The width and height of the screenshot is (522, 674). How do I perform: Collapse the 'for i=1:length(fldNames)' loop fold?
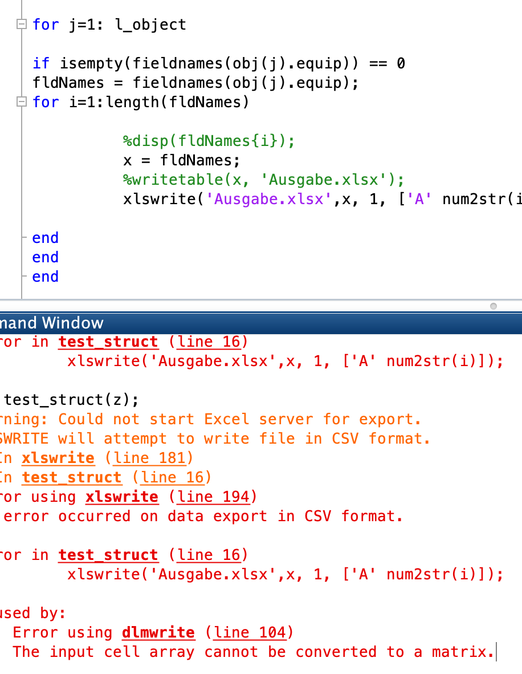pos(21,102)
